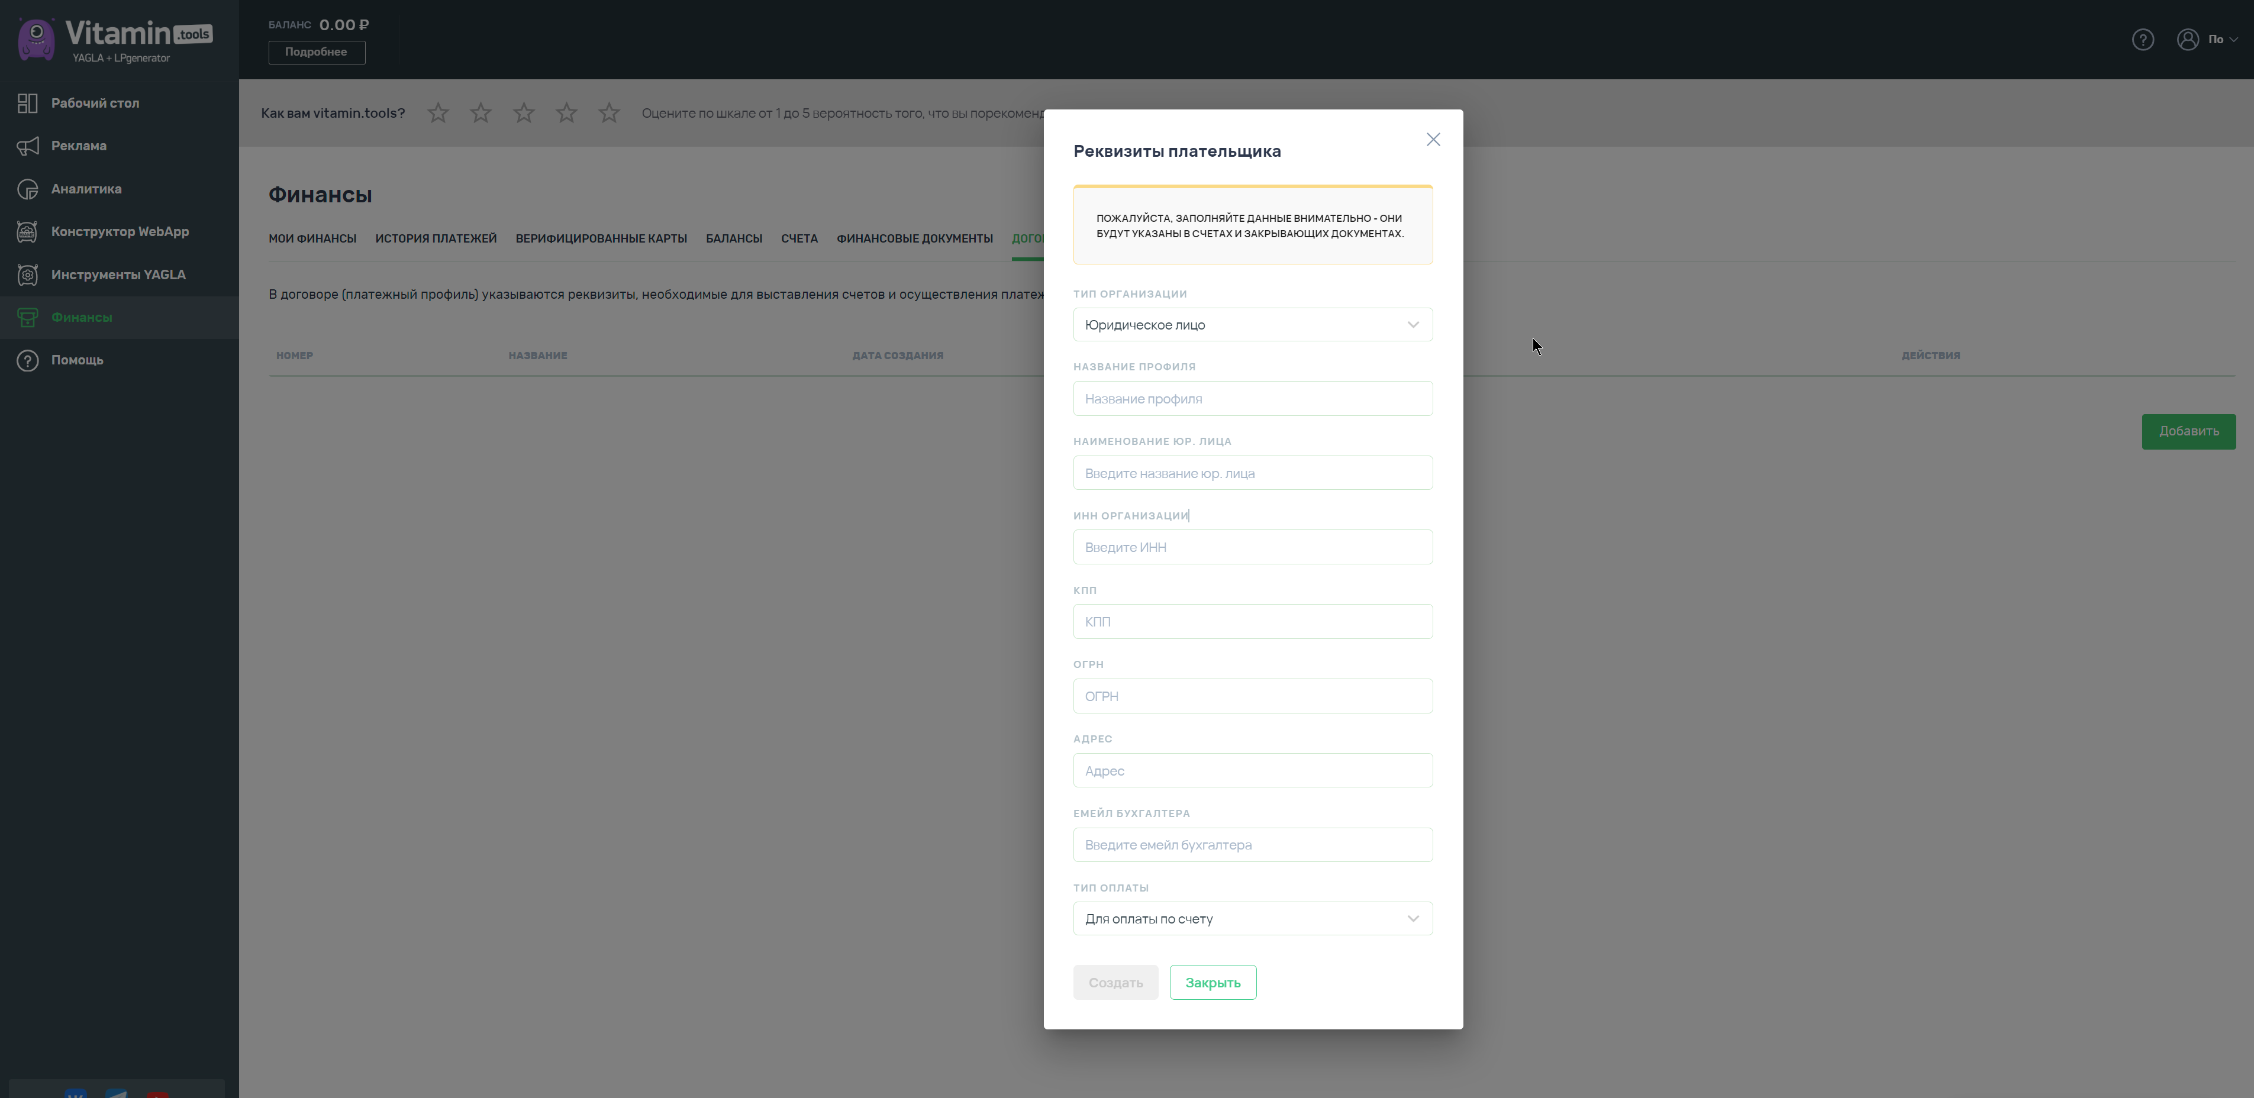Click the Номер column header
The height and width of the screenshot is (1098, 2254).
pos(295,356)
